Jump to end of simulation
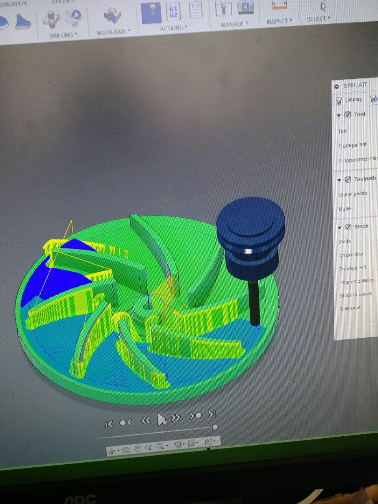This screenshot has width=378, height=504. click(212, 414)
